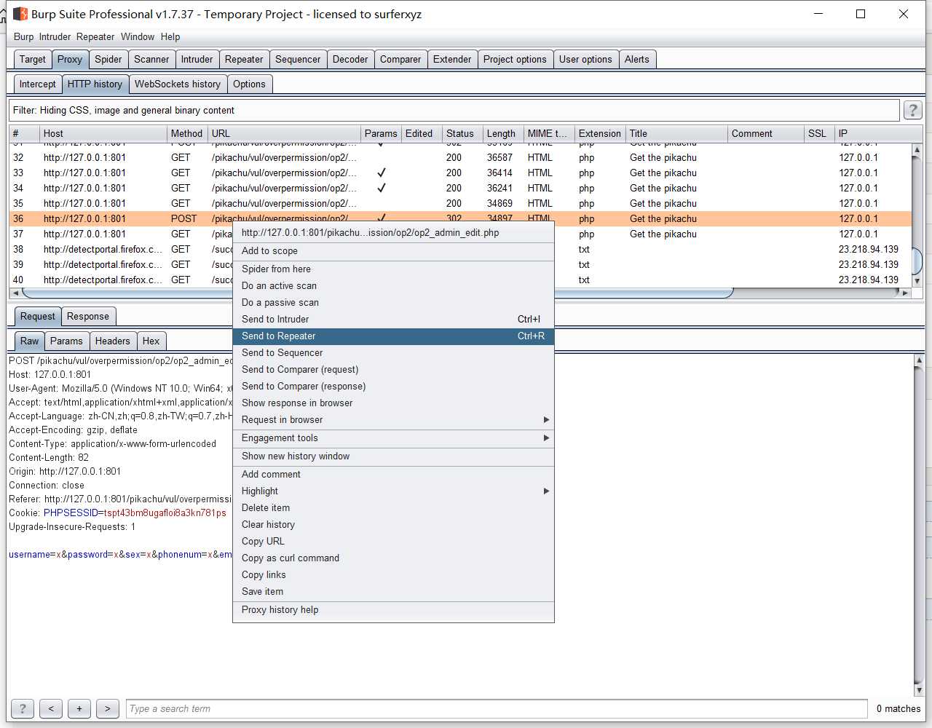Sort history by the Length column header
Viewport: 932px width, 728px height.
[x=502, y=133]
